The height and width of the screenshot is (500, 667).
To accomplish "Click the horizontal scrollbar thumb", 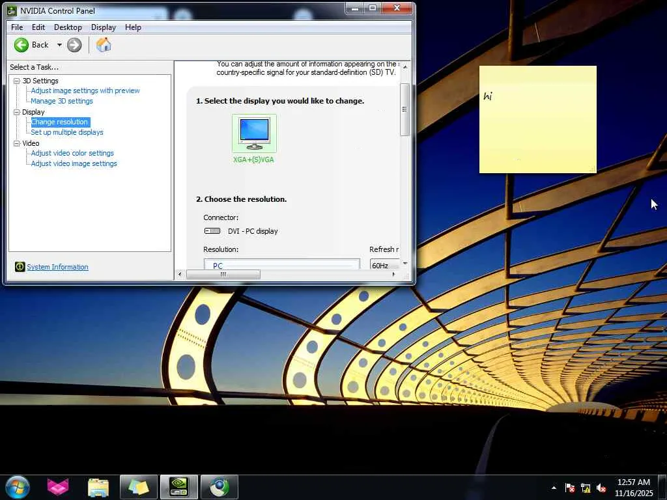I will click(x=223, y=275).
